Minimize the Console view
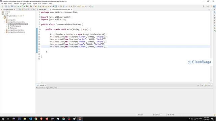 point(209,85)
